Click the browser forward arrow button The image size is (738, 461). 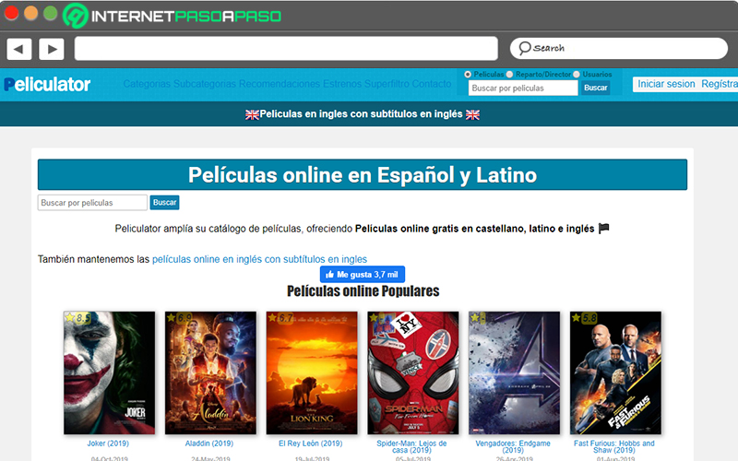pyautogui.click(x=52, y=49)
